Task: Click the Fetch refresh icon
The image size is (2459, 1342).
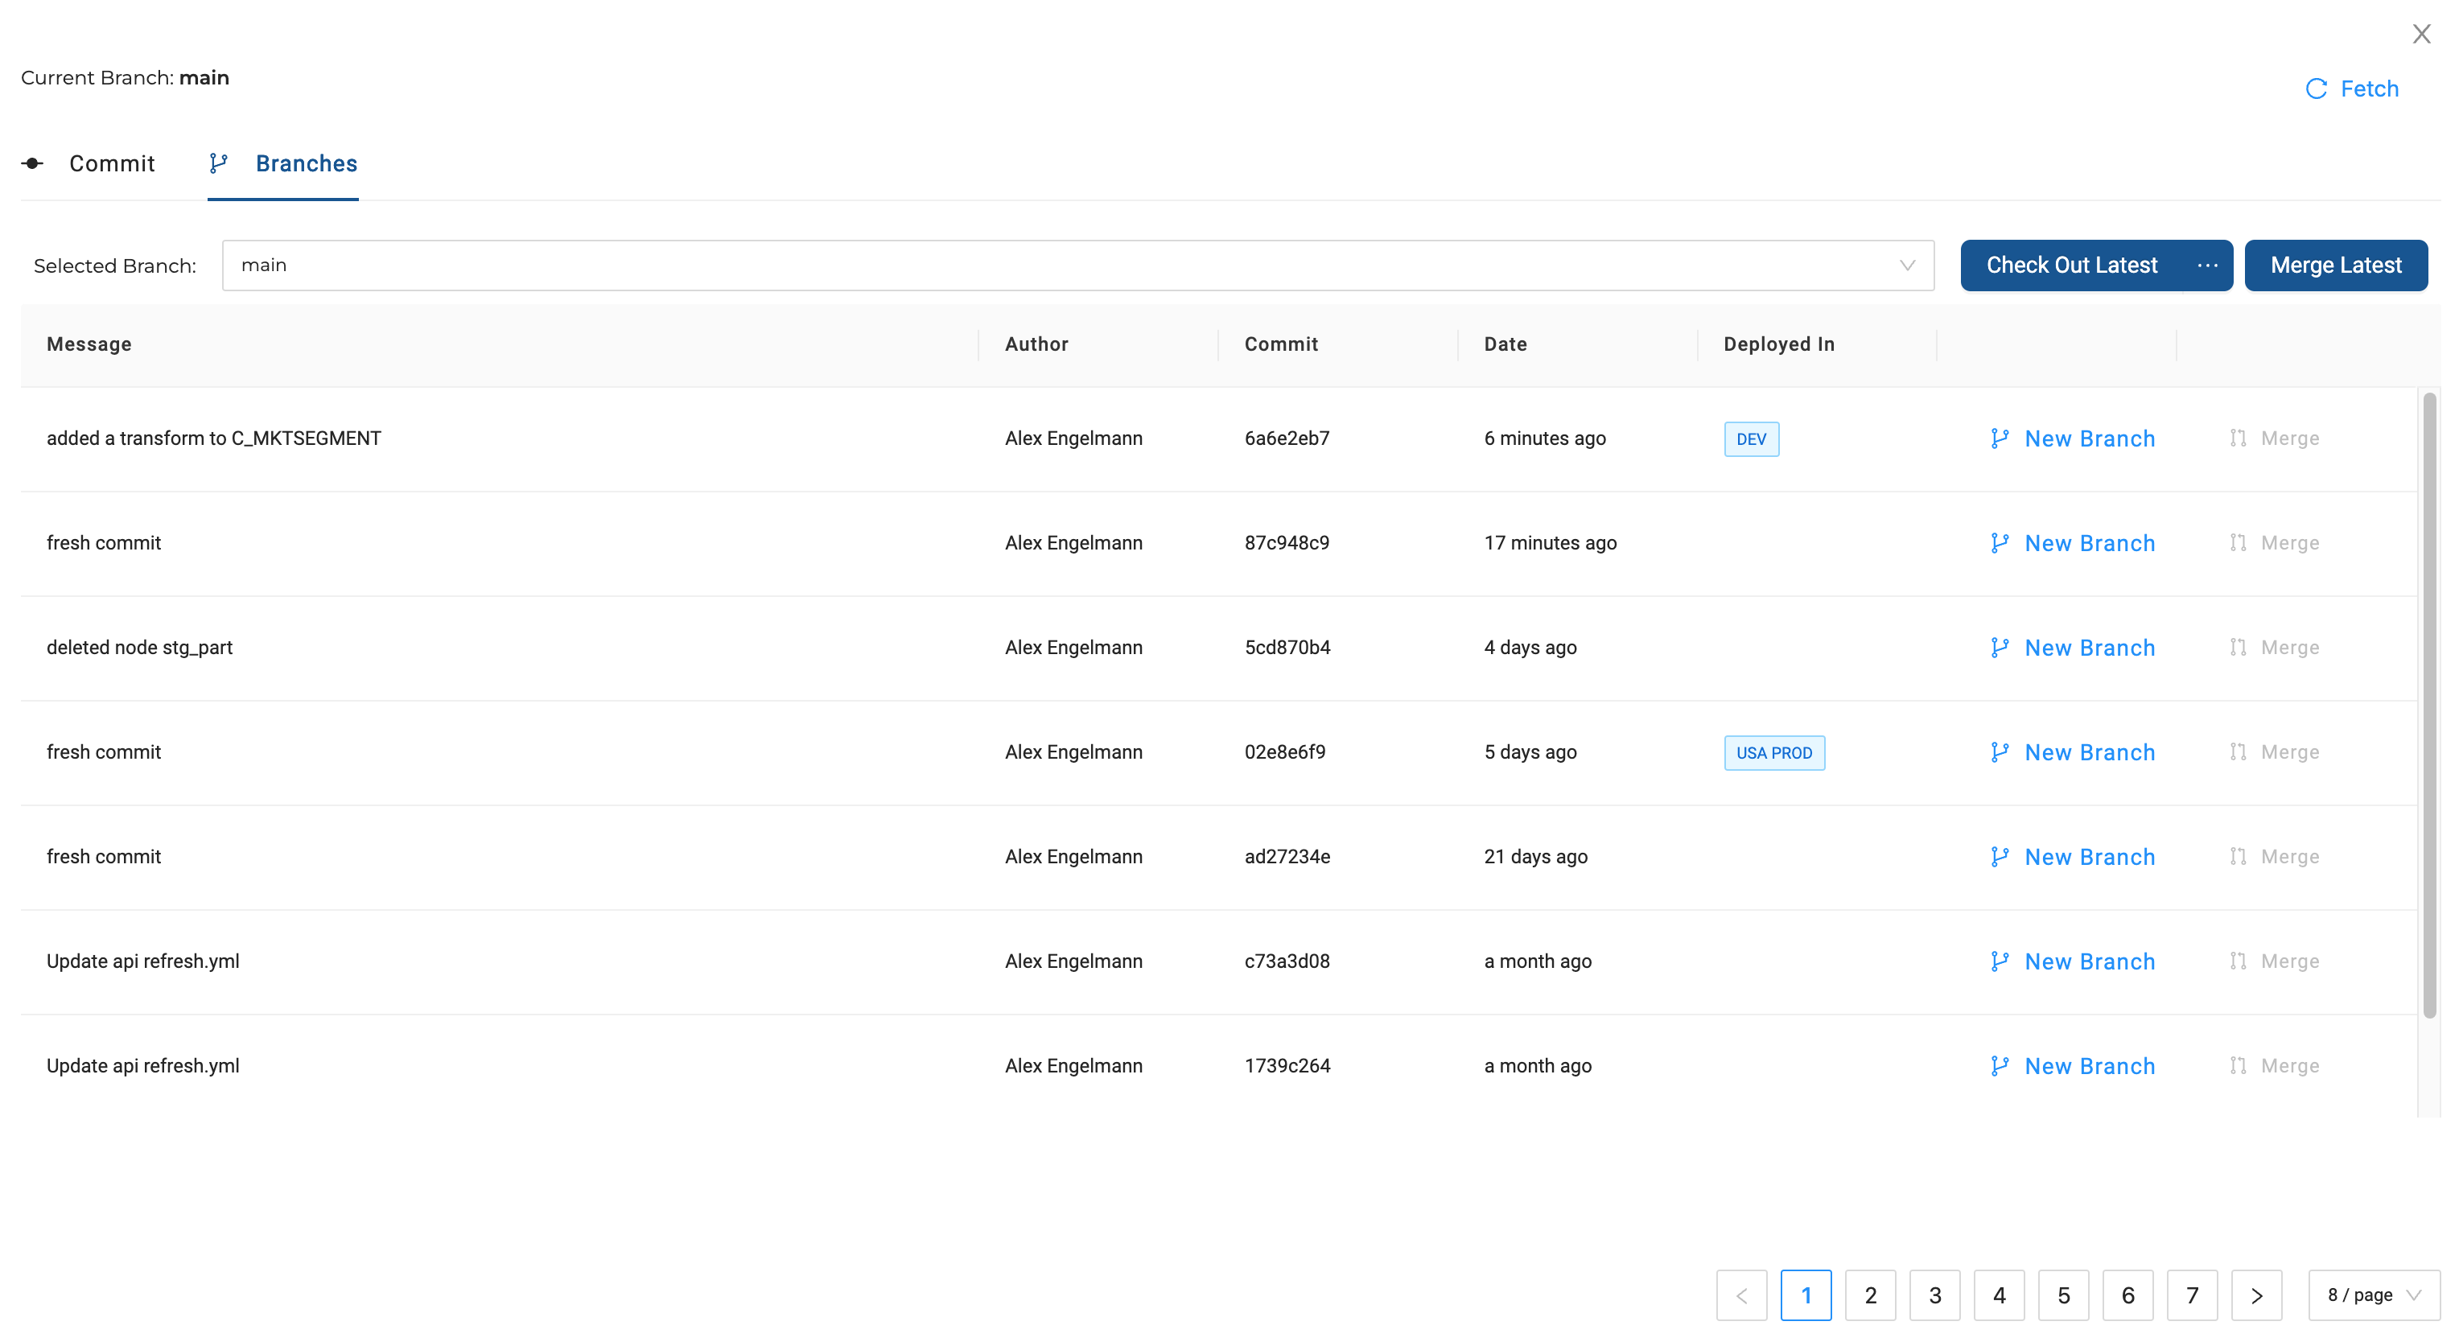Action: coord(2316,89)
